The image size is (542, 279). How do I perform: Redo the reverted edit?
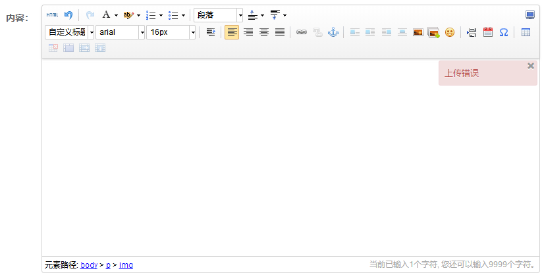click(90, 15)
